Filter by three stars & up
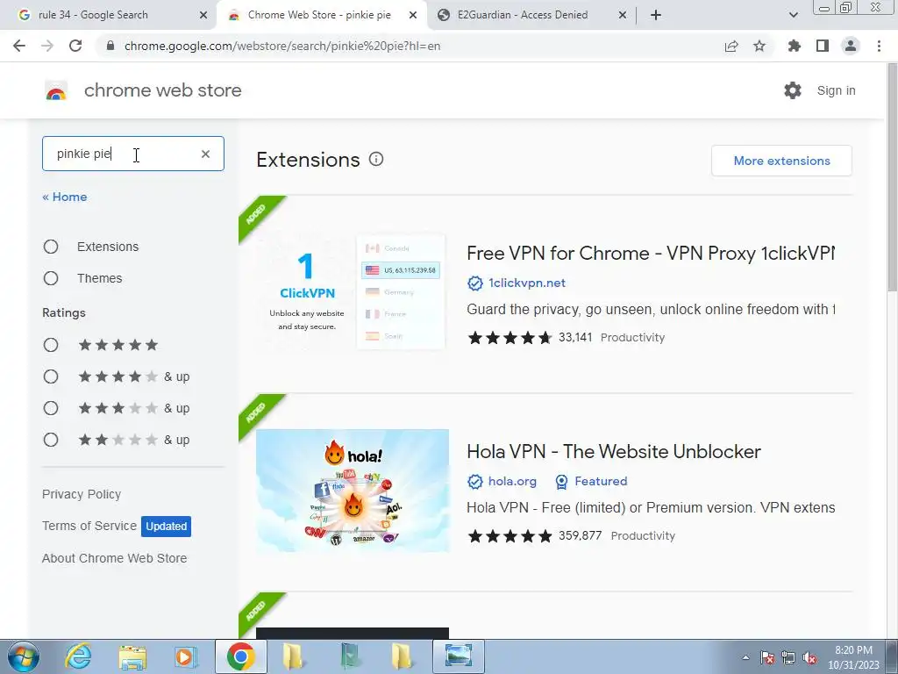The height and width of the screenshot is (674, 898). [51, 408]
